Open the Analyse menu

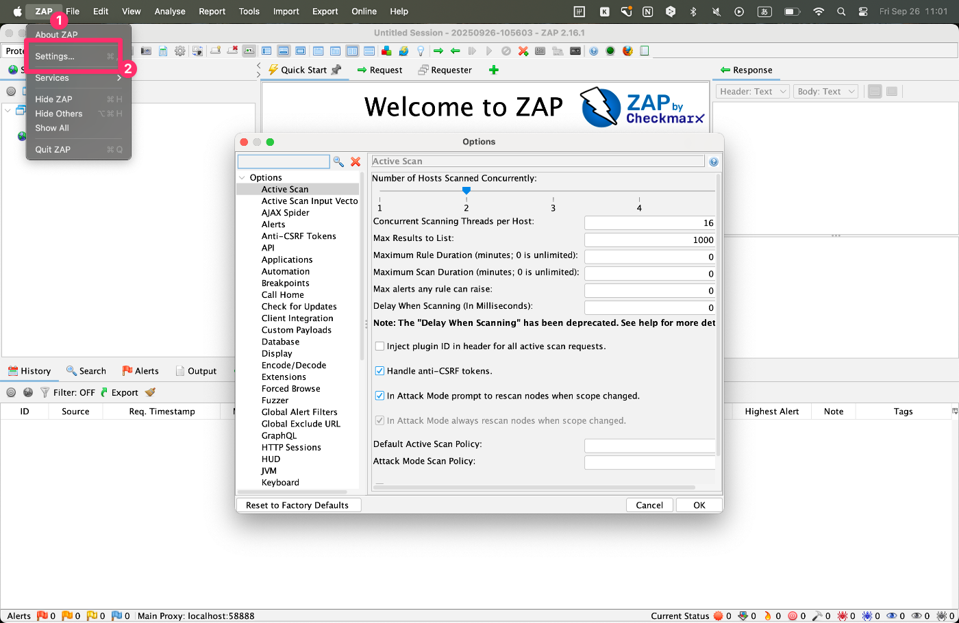(x=170, y=12)
